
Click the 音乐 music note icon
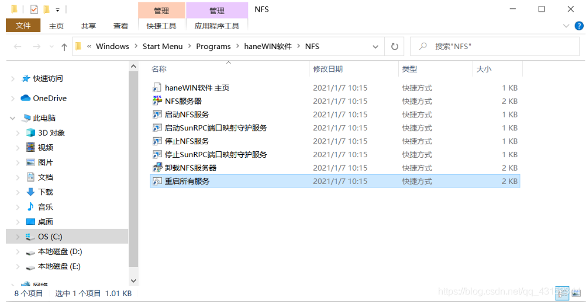pos(30,207)
